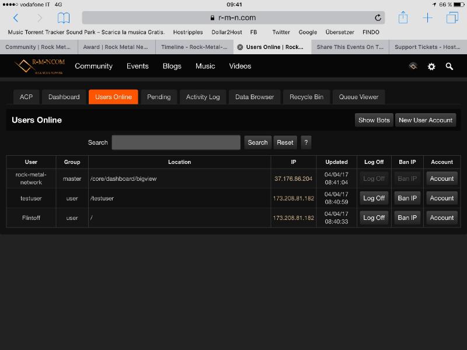Select the Users Online tab
Viewport: 467px width, 350px height.
tap(113, 97)
